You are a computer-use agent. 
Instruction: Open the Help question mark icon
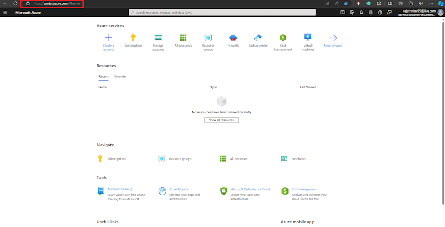(x=380, y=13)
